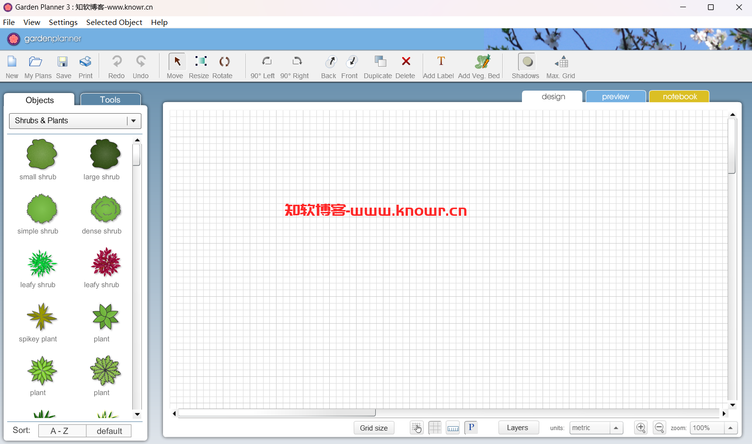Viewport: 752px width, 444px height.
Task: Click the Redo arrow icon
Action: (116, 61)
